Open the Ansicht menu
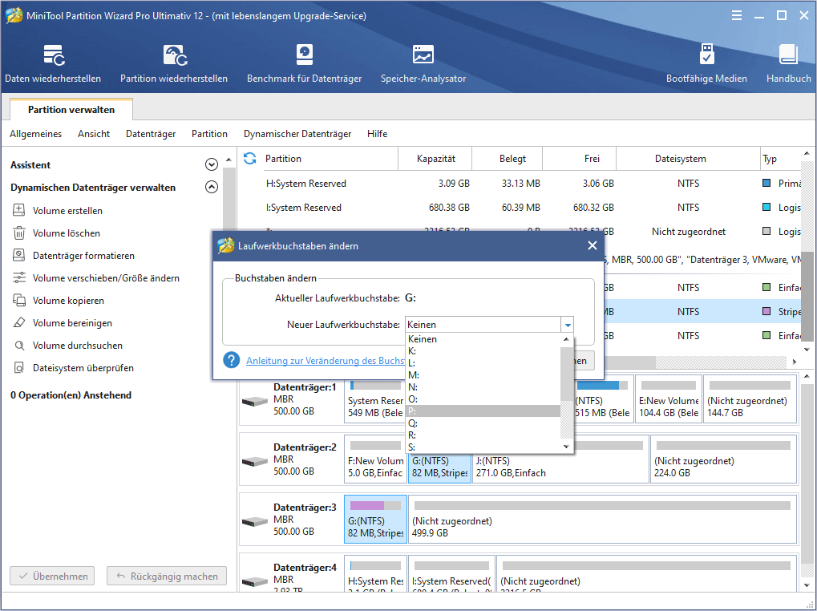817x611 pixels. [94, 134]
